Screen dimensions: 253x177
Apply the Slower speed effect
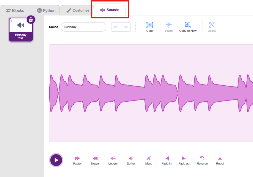(x=95, y=160)
